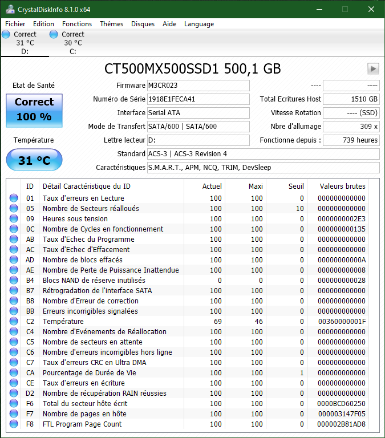
Task: Click status orb for ID AC row
Action: click(x=14, y=249)
